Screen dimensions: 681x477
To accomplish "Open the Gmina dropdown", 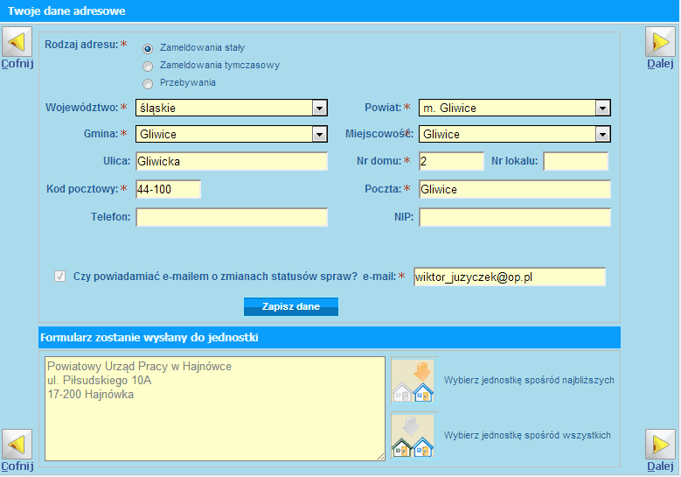I will tap(232, 134).
